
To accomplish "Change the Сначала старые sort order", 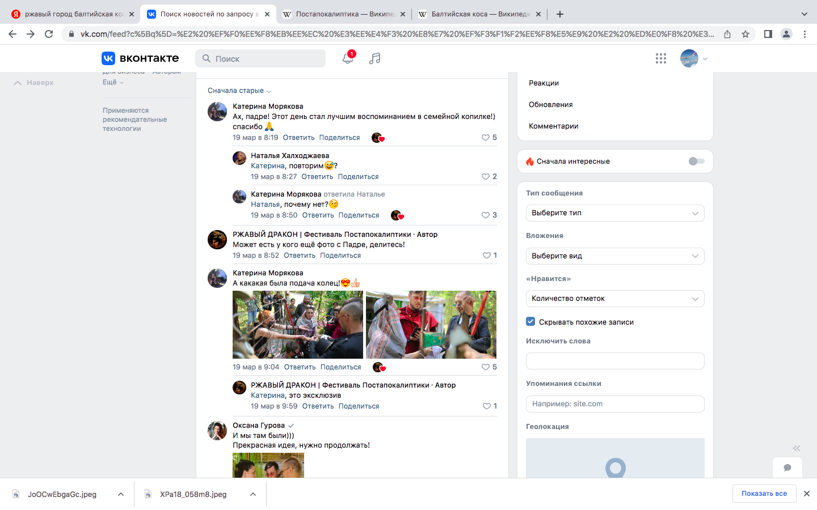I will 239,91.
